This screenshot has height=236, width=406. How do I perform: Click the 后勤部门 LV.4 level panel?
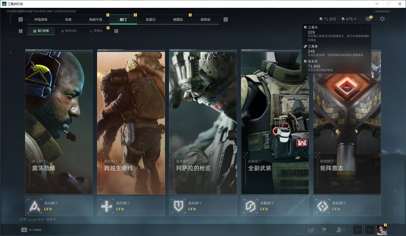tap(275, 206)
